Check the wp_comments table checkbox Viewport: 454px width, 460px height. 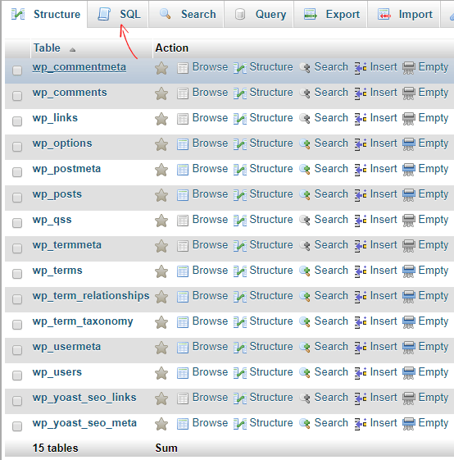coord(17,96)
